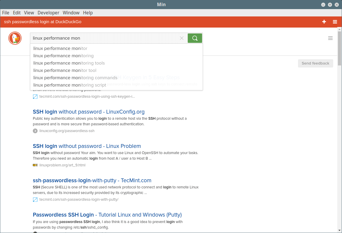342x233 pixels.
Task: Open 'Passwordless SSH Login - Tutorial Linux and Windows' result
Action: [x=107, y=215]
